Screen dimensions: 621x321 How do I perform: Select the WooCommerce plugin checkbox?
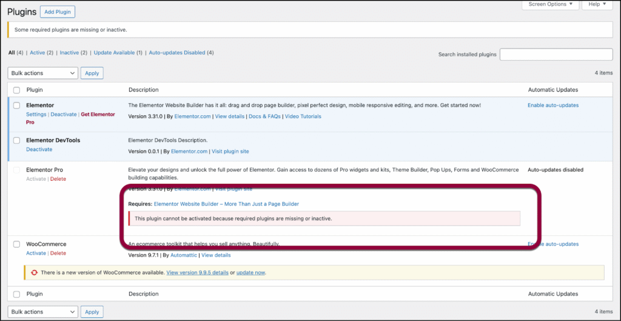point(17,244)
